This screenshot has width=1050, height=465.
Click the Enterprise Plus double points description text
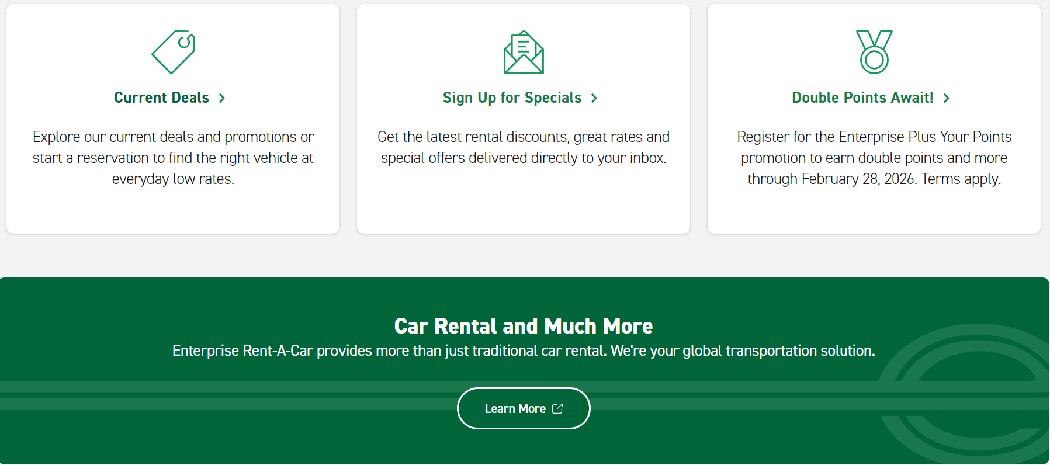[874, 158]
